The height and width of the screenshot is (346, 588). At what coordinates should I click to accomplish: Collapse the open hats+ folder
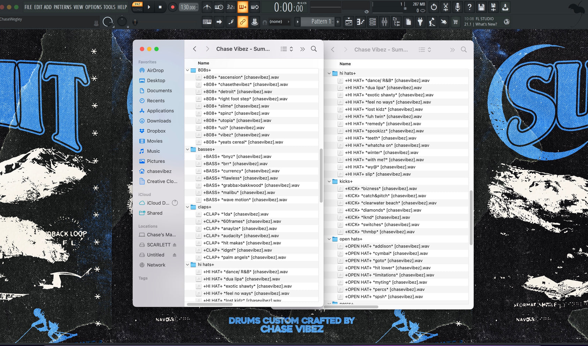(x=329, y=239)
